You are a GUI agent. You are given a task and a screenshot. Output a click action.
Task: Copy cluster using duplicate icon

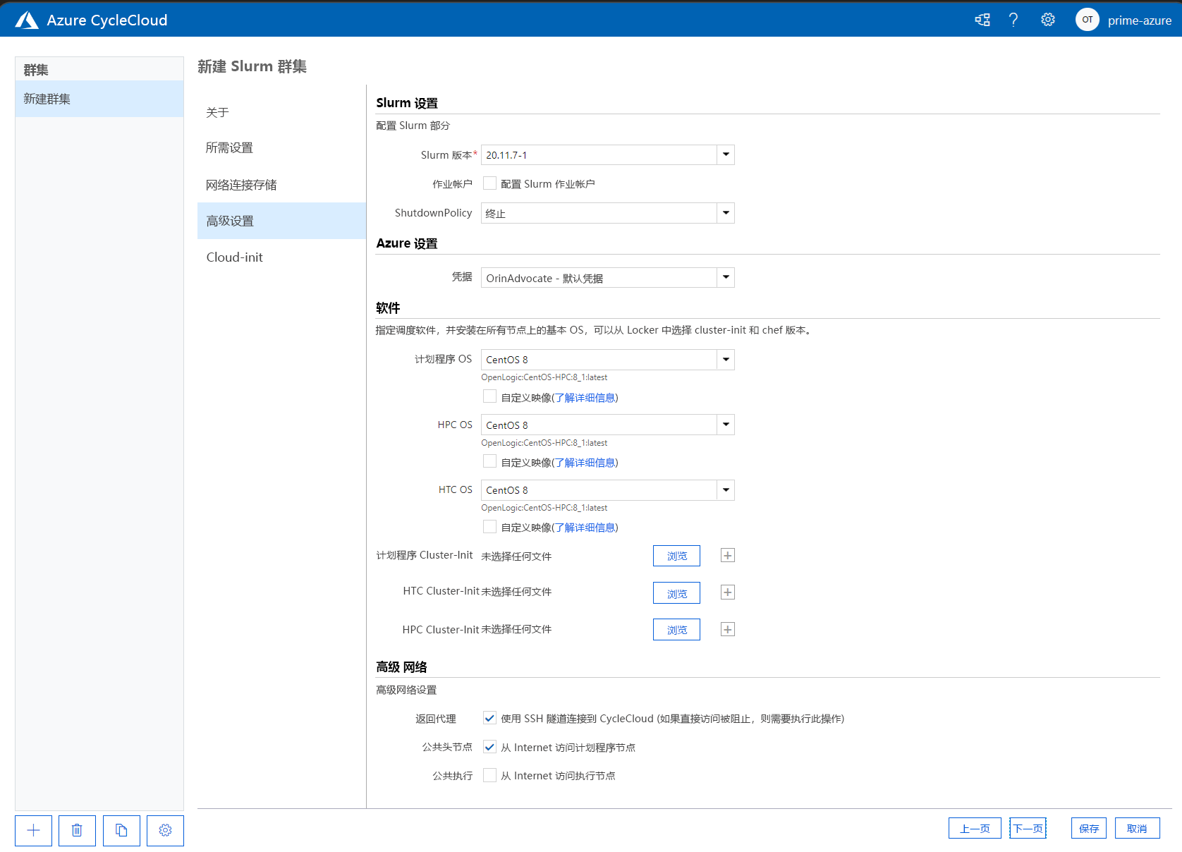tap(121, 830)
